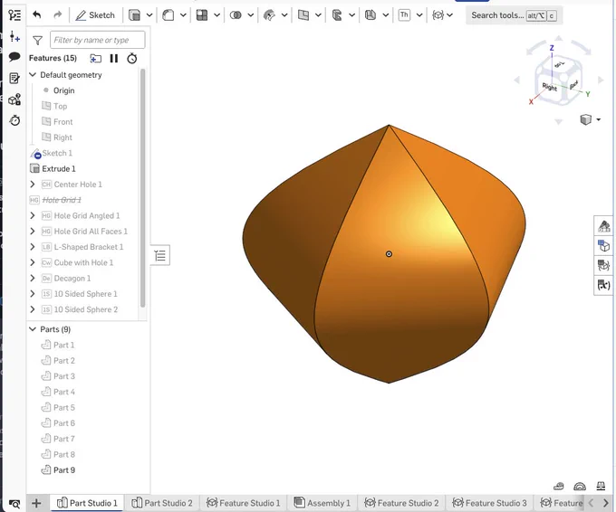
Task: Click the Right face of view cube
Action: [x=549, y=87]
